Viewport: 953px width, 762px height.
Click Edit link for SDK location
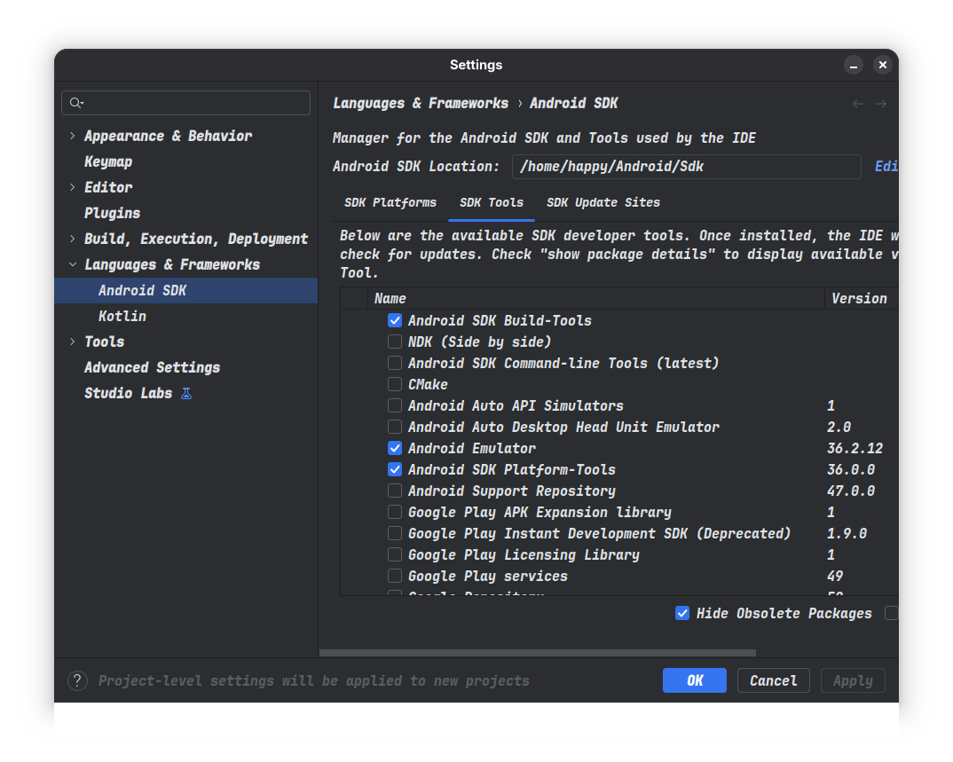click(886, 166)
